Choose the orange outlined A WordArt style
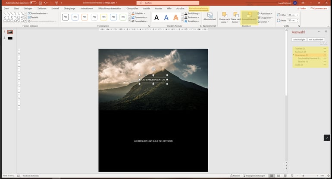 [x=176, y=18]
